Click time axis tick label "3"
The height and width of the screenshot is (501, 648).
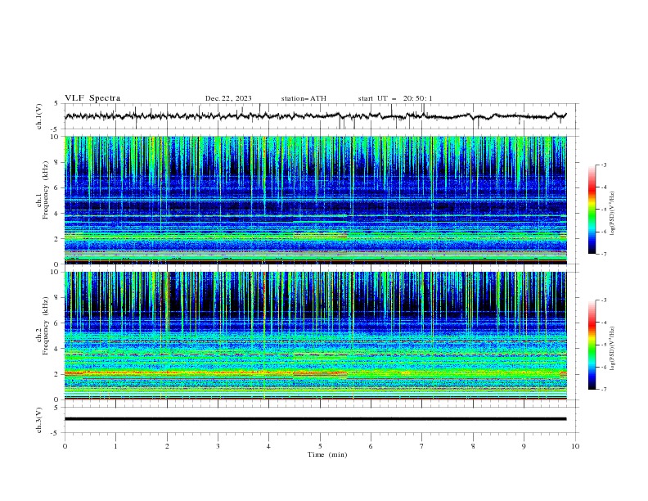click(218, 446)
